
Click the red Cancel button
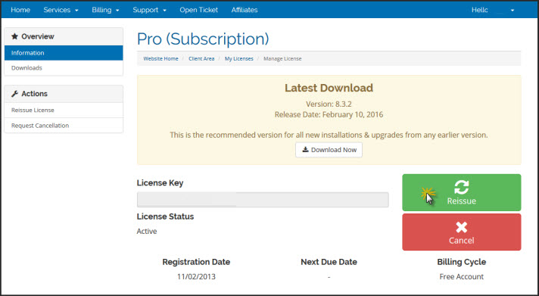click(x=461, y=232)
